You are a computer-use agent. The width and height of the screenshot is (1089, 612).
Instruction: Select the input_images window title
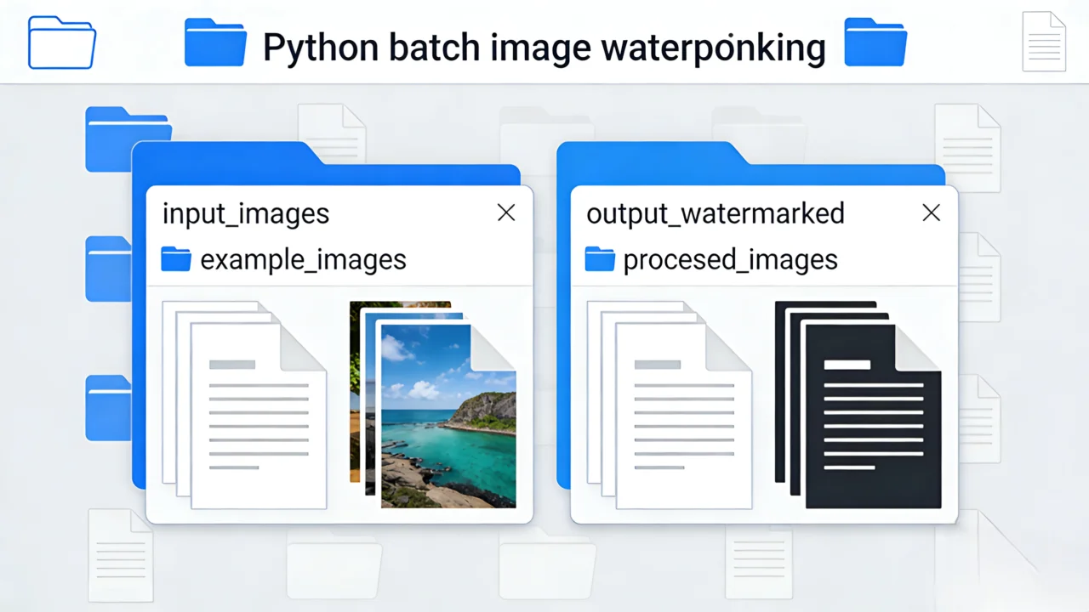click(x=246, y=213)
